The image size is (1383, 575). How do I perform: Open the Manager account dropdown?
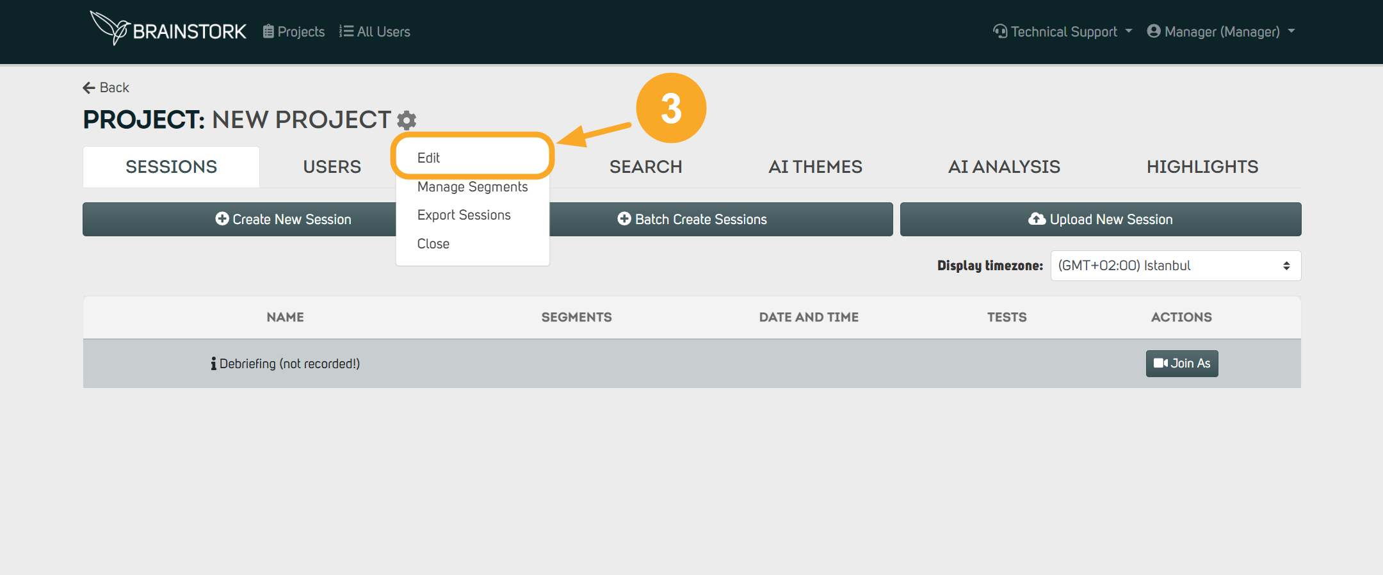[1221, 31]
